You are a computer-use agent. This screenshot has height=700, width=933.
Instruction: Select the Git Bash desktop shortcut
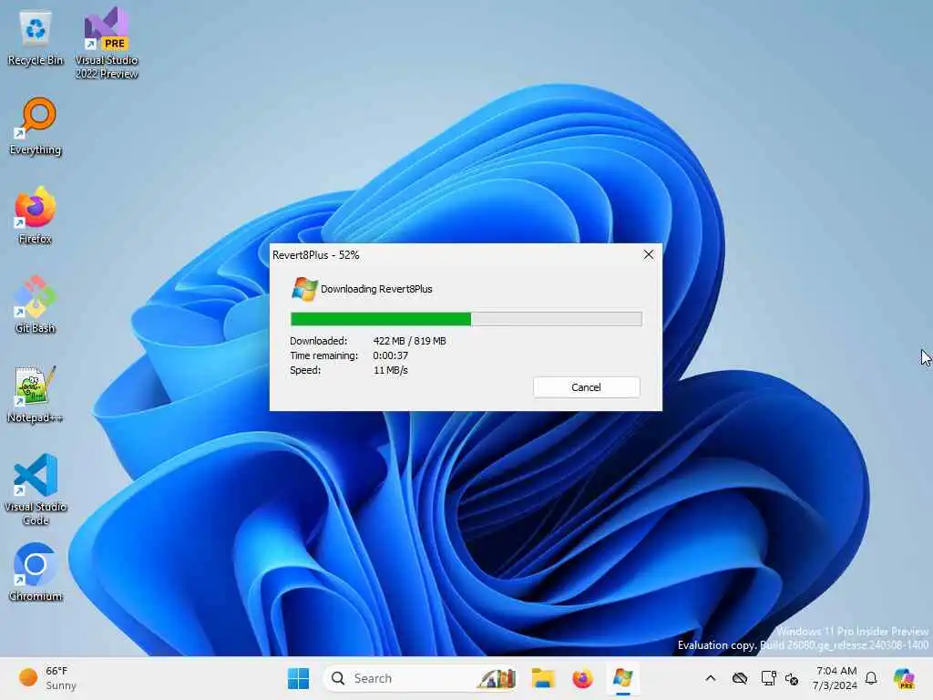(x=36, y=304)
